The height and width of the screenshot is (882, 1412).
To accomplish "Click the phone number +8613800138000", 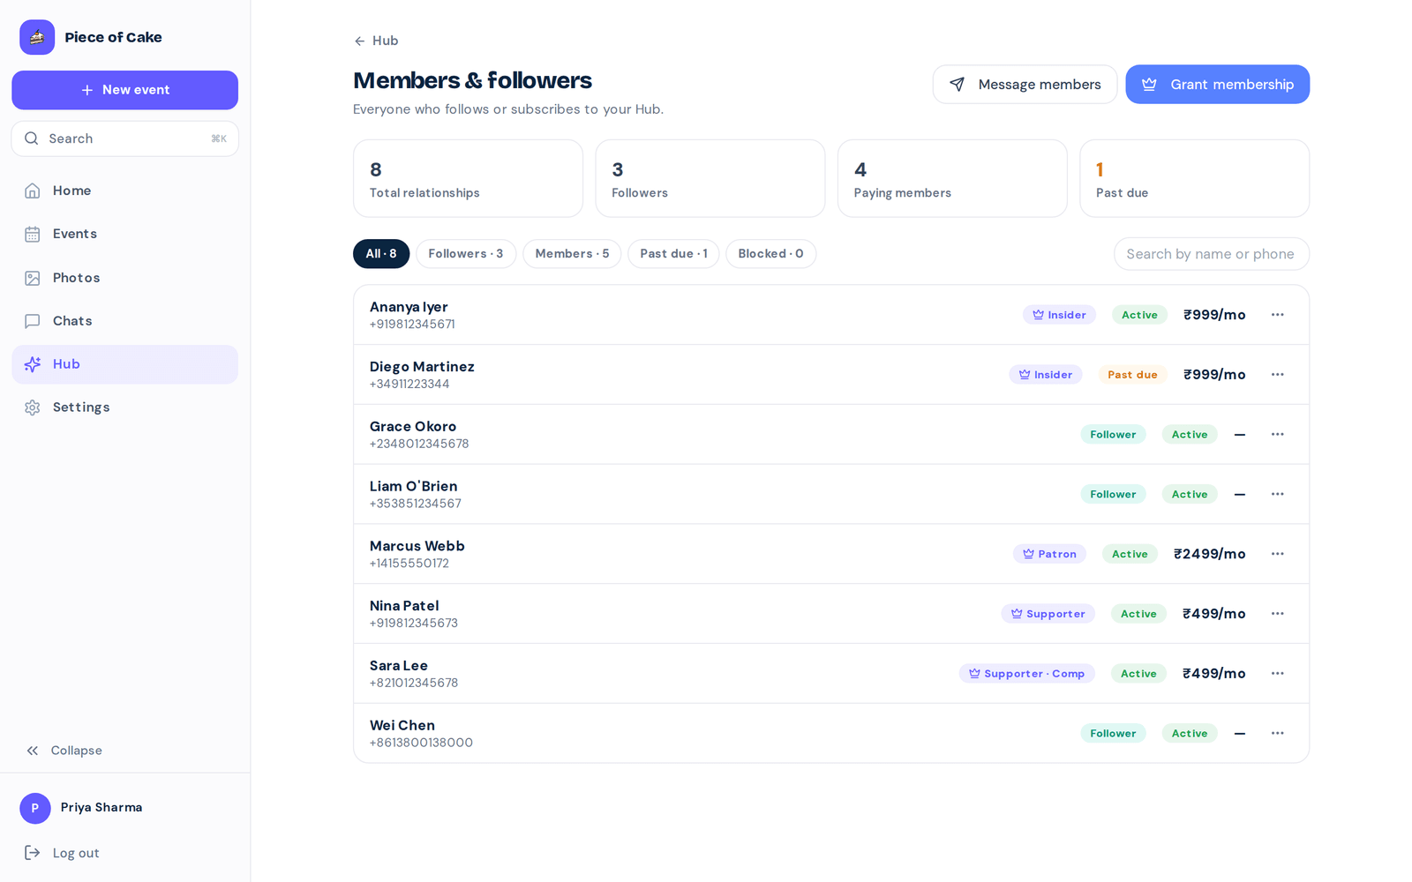I will coord(421,743).
